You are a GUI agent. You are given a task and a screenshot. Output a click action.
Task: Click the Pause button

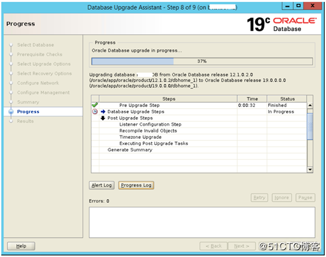[x=305, y=197]
